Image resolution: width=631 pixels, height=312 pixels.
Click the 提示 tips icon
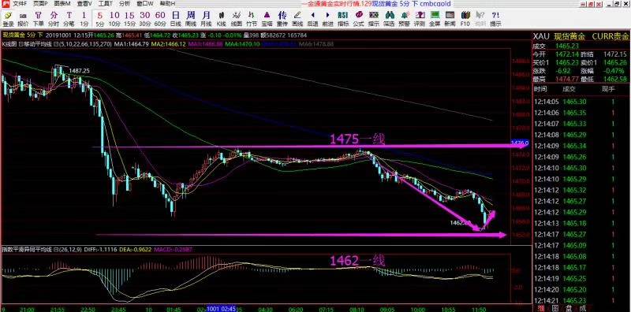[x=495, y=18]
